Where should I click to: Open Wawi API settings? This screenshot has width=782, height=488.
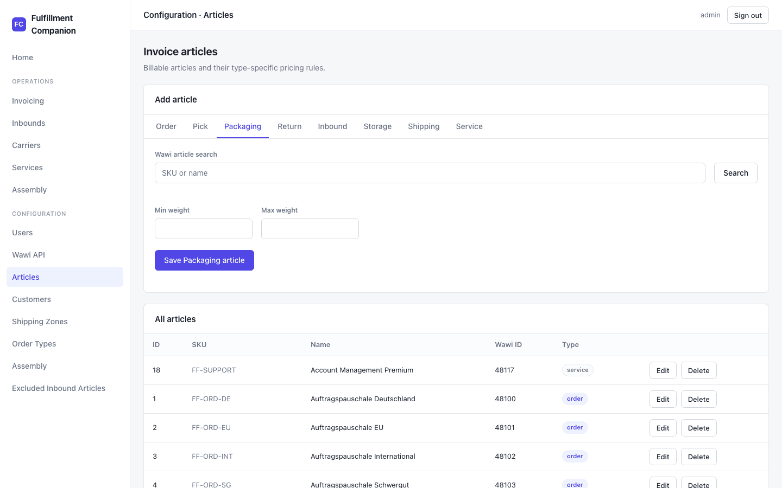tap(65, 255)
